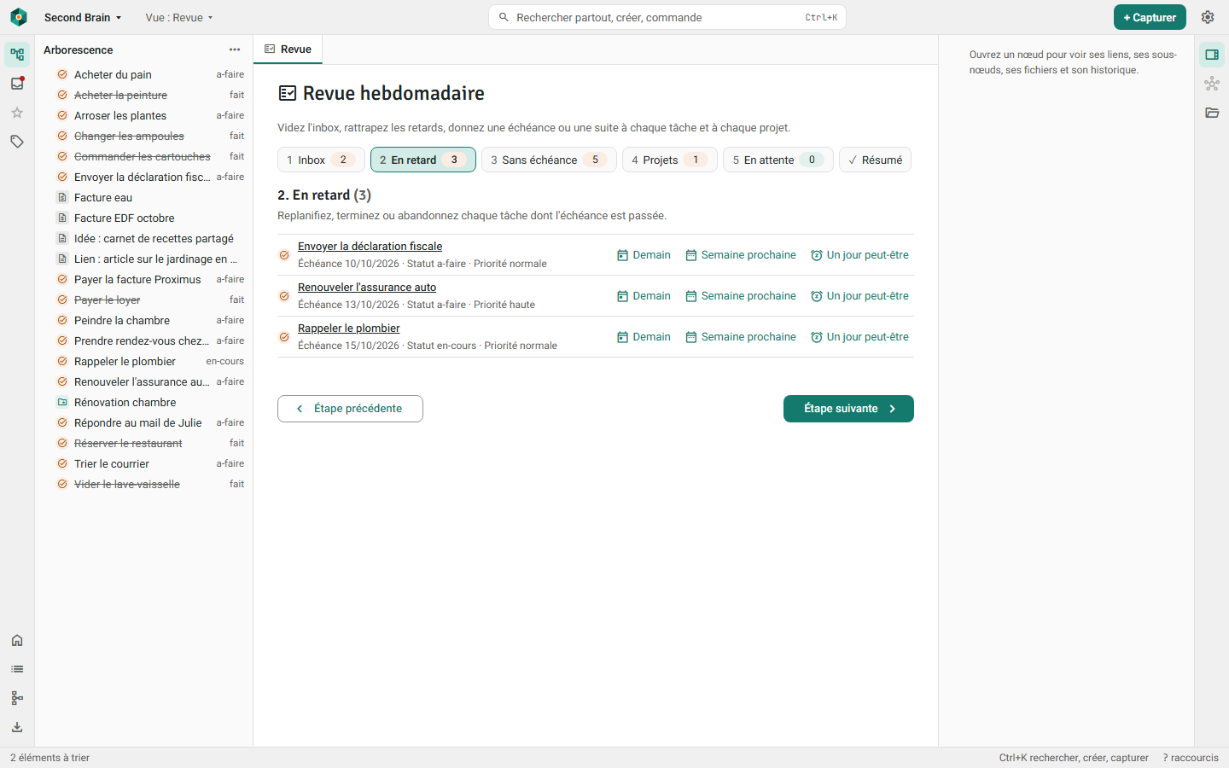Check off Renouveler l'assurance auto in review
Image resolution: width=1229 pixels, height=768 pixels.
point(284,296)
